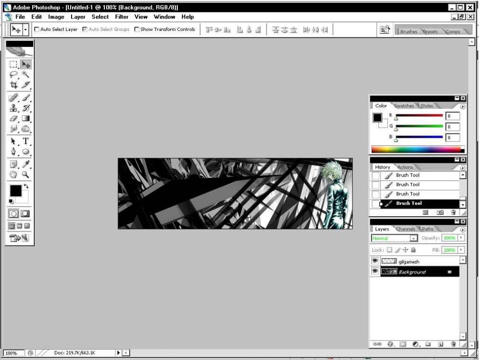Select the Notes tool
Screen dimensions: 479x360
point(13,164)
